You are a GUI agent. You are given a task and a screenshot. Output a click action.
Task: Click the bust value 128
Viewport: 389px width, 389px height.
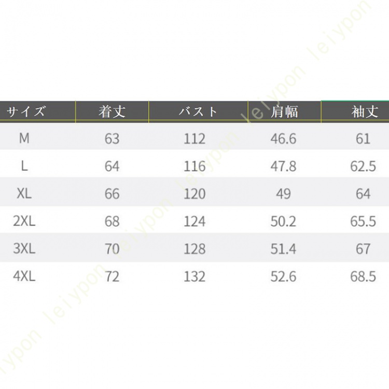[195, 248]
